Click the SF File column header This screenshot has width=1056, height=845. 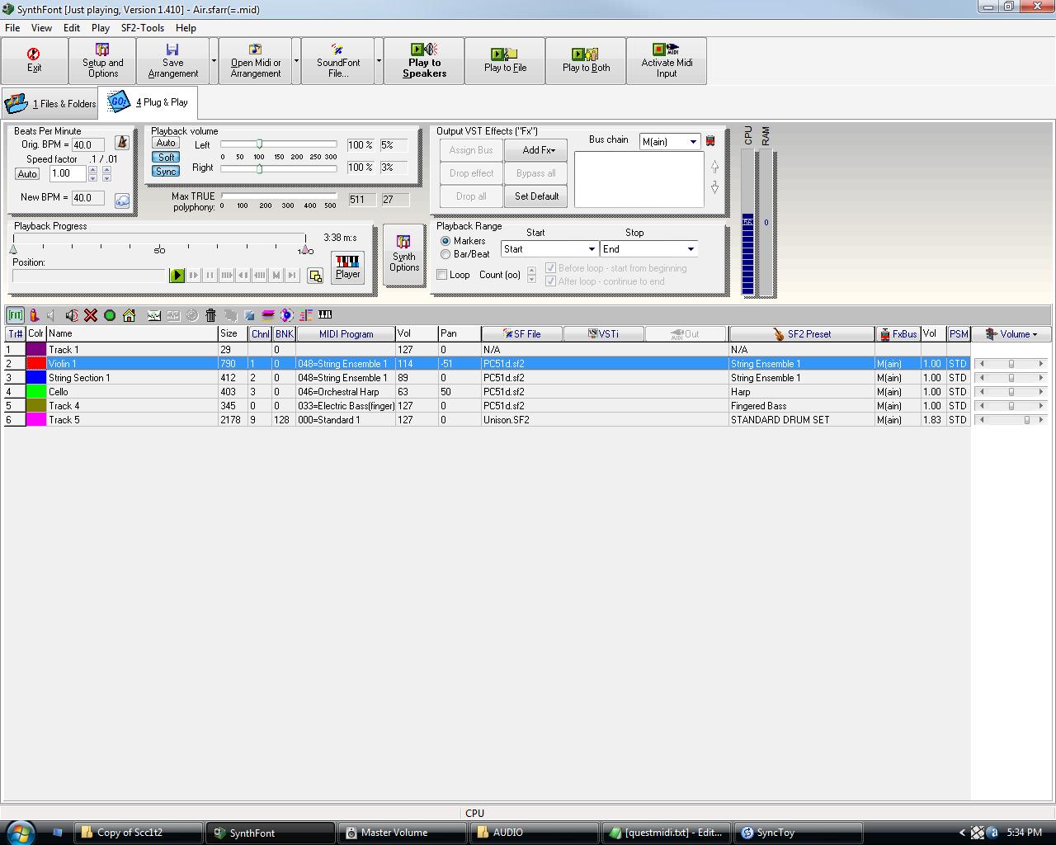tap(522, 334)
